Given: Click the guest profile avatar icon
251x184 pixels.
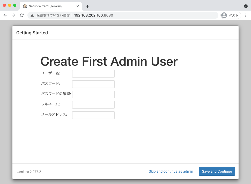Looking at the screenshot, I should click(x=224, y=15).
